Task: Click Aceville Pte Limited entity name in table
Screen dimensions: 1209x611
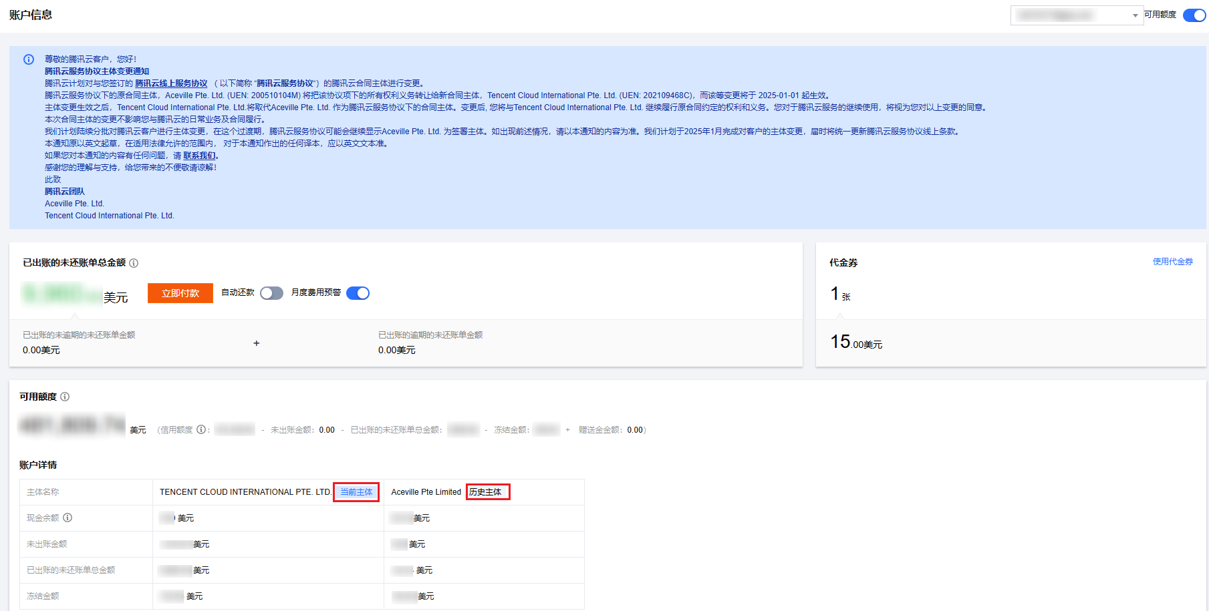Action: click(426, 492)
